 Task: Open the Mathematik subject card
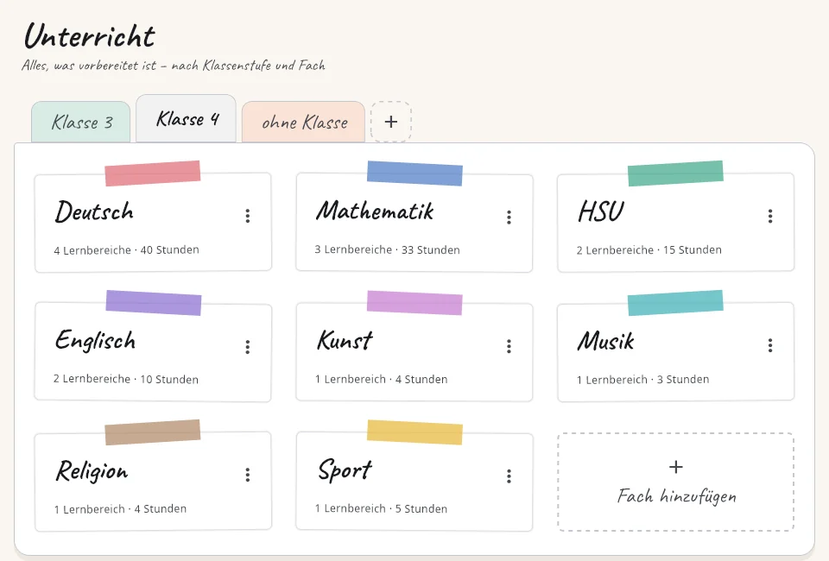coord(414,223)
